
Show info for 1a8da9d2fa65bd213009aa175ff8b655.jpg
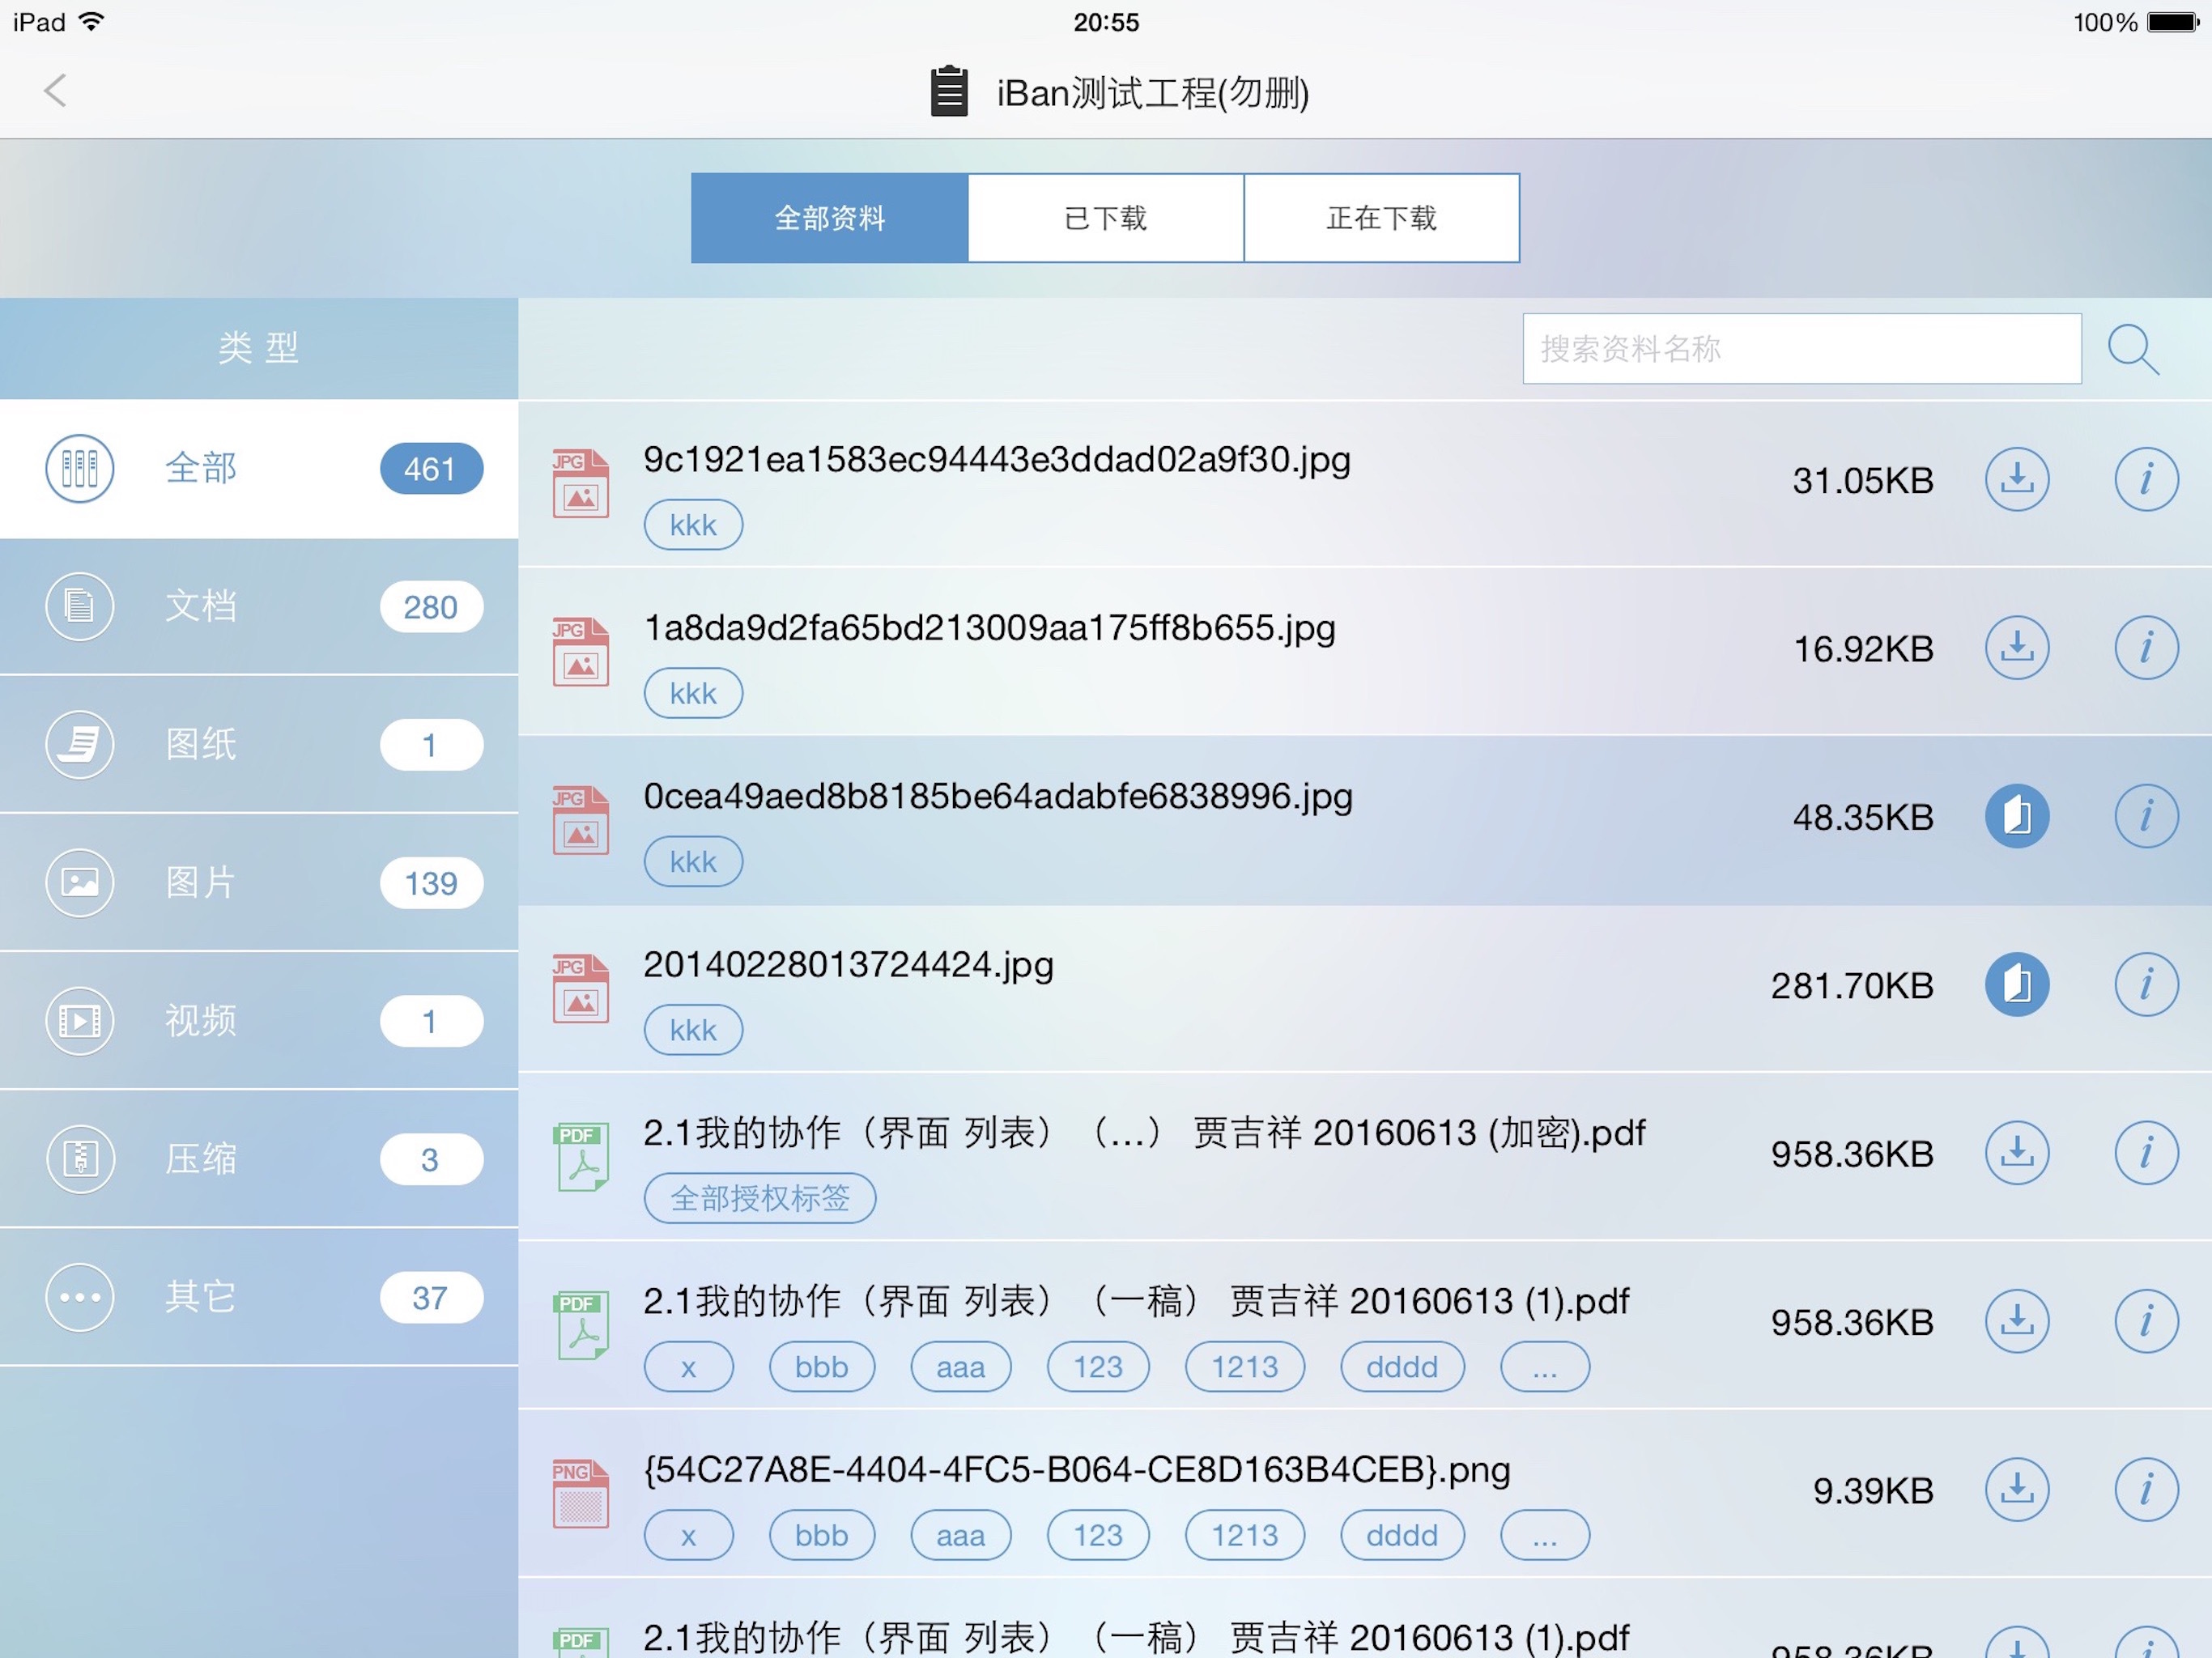pyautogui.click(x=2146, y=648)
